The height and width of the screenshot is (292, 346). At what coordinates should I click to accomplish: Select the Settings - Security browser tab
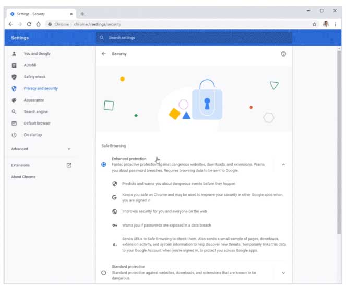41,14
